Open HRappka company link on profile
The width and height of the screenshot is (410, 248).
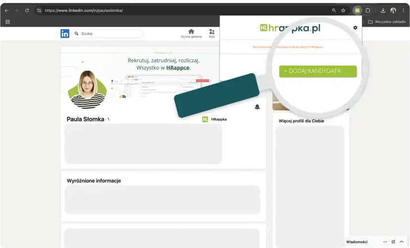click(x=214, y=119)
